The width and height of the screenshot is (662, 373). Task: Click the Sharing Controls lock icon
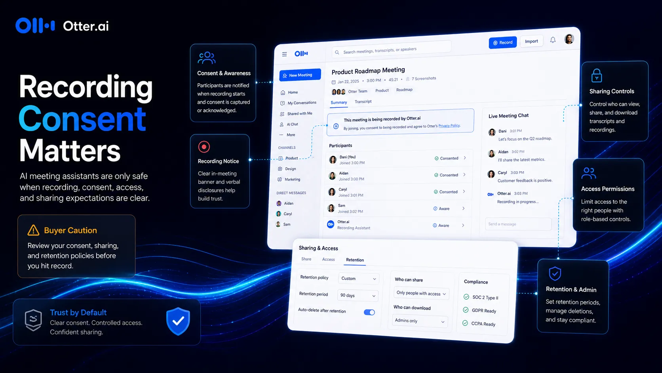click(x=597, y=75)
